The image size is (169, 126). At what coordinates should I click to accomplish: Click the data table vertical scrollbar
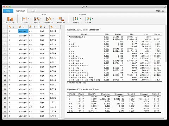coord(61,27)
